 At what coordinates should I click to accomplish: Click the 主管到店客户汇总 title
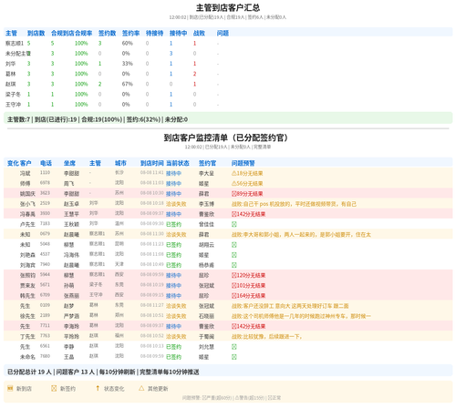228,7
